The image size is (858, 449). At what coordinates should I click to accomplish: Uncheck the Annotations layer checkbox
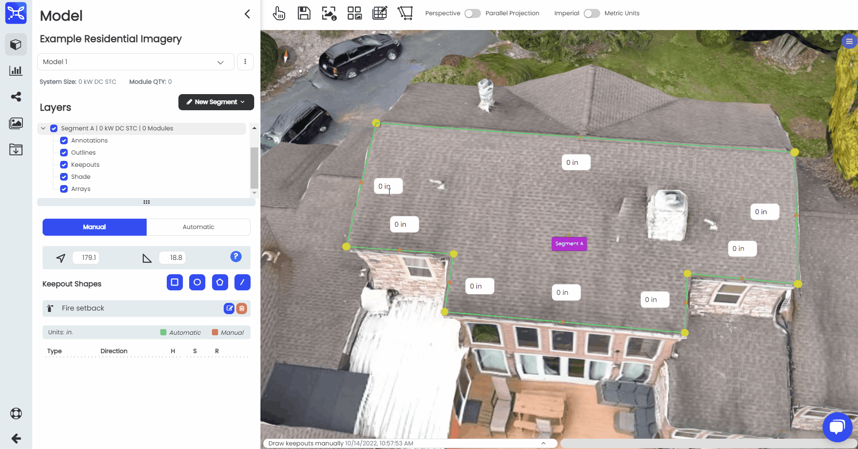tap(64, 141)
